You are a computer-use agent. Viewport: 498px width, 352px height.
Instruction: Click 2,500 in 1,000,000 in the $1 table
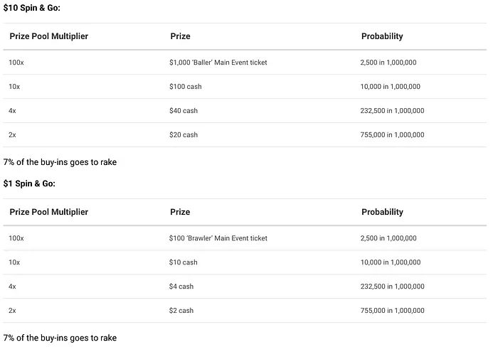[388, 238]
